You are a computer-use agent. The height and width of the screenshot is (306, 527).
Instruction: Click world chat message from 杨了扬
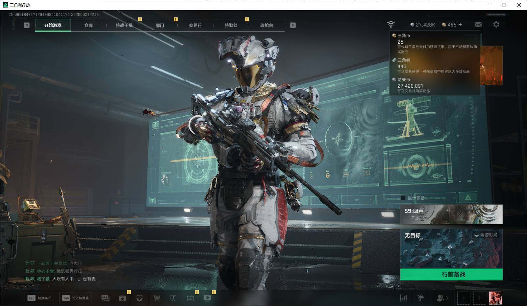[60, 279]
